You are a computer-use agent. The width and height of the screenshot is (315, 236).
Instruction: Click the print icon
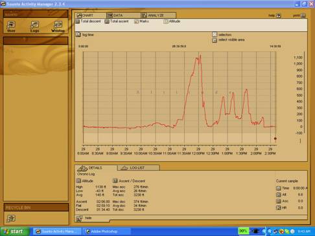point(303,16)
